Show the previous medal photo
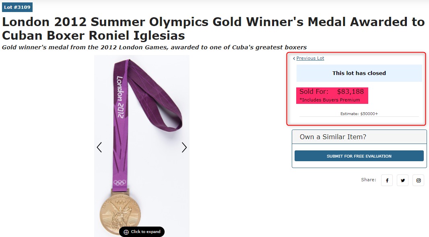This screenshot has height=237, width=429. pyautogui.click(x=99, y=148)
